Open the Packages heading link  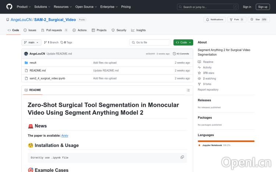pos(205,118)
